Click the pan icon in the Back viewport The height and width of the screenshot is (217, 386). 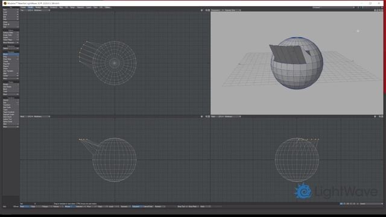pos(201,116)
